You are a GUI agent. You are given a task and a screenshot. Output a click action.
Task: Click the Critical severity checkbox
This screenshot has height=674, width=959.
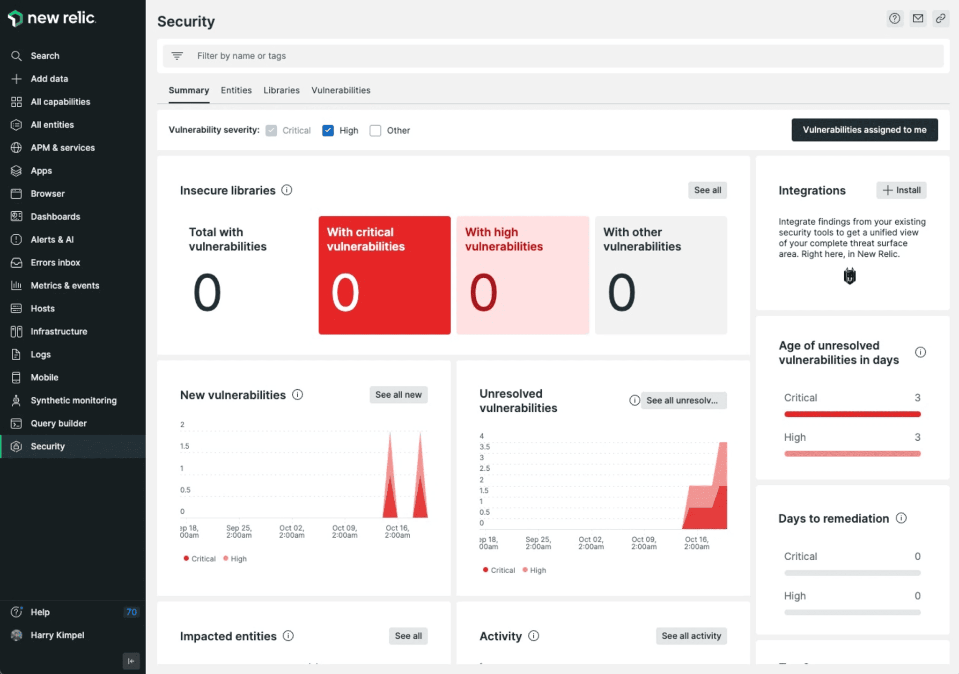(x=271, y=130)
